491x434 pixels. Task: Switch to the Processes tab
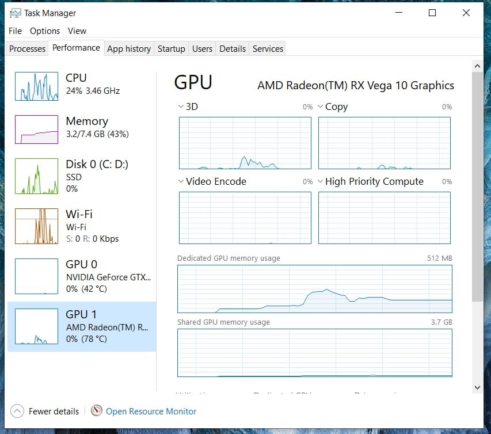tap(27, 49)
